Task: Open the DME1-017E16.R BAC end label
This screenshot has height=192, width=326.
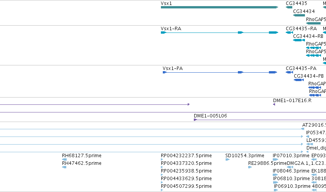Action: click(292, 101)
